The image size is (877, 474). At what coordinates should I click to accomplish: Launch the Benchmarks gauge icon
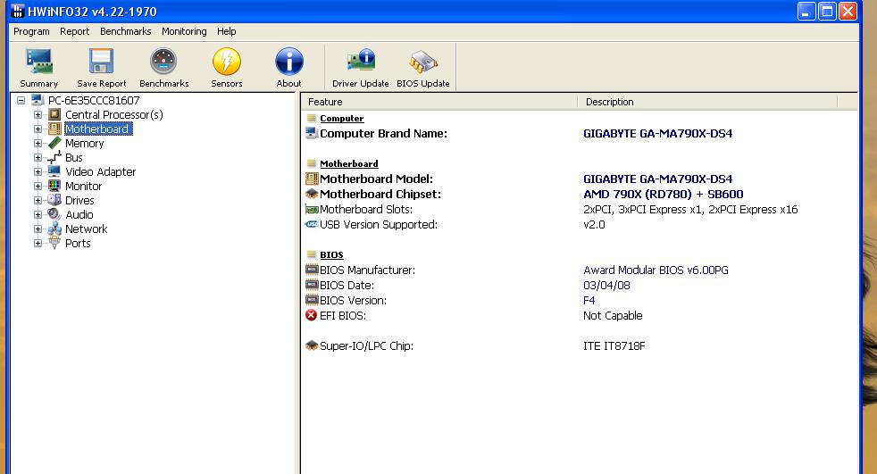point(163,62)
